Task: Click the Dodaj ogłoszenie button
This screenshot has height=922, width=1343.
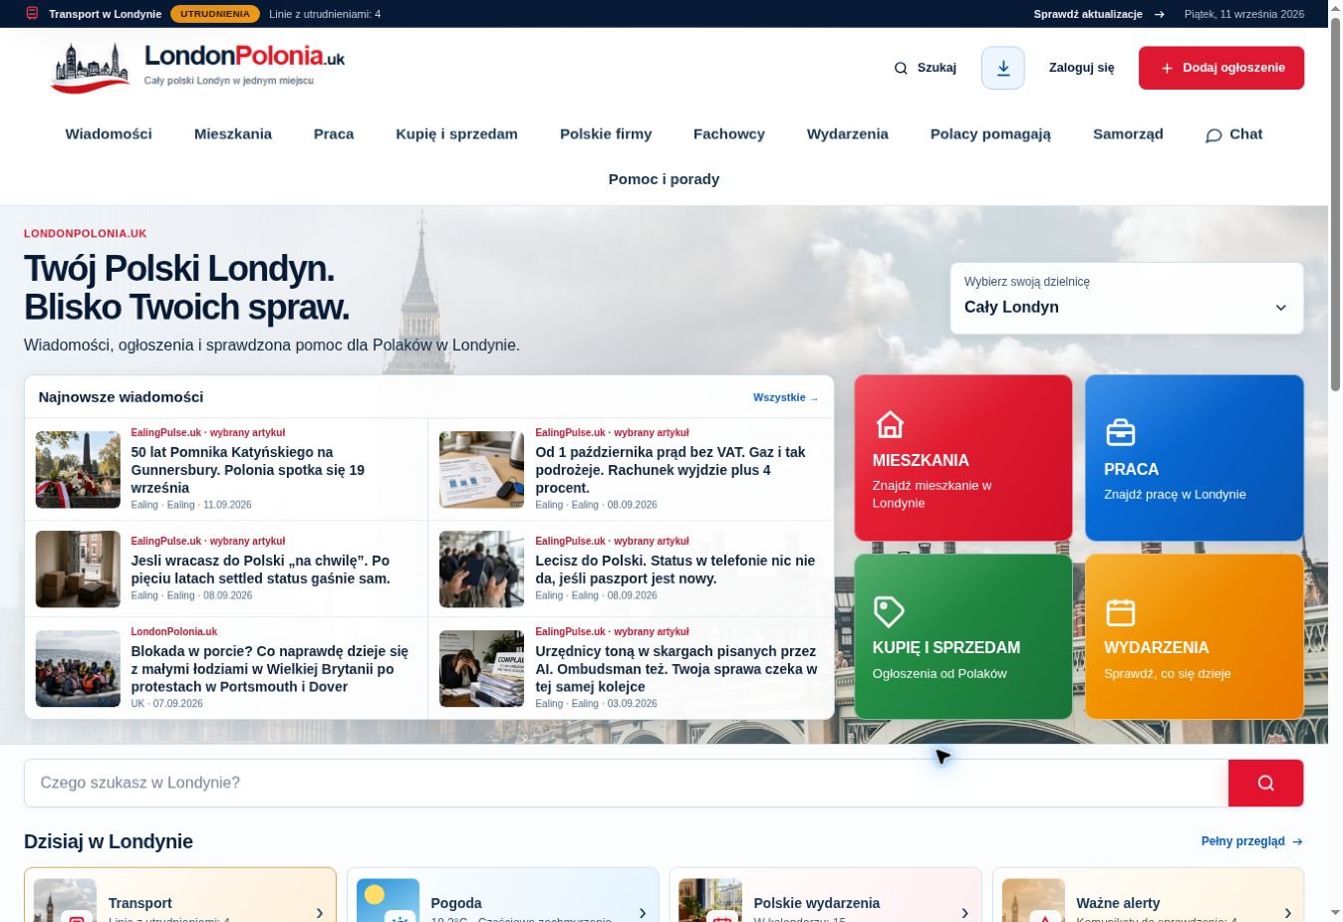Action: tap(1221, 68)
